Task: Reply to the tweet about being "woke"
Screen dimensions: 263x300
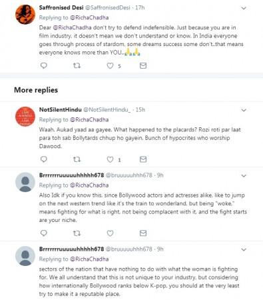Action: 44,233
